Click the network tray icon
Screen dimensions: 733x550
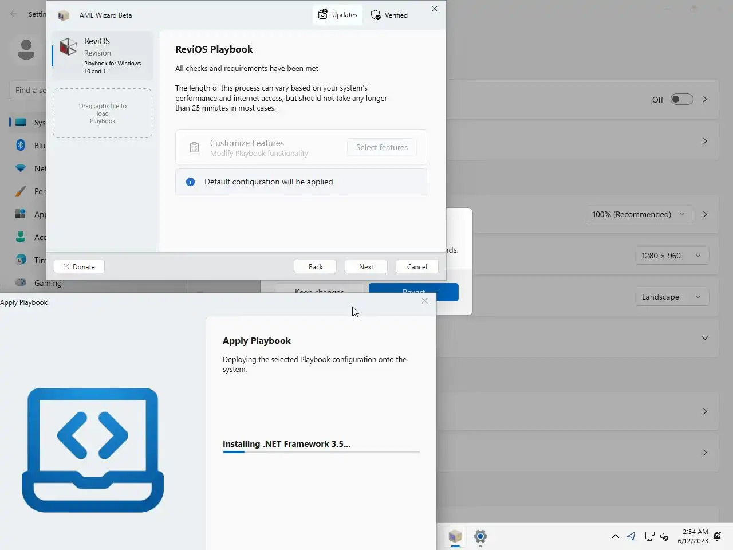649,536
